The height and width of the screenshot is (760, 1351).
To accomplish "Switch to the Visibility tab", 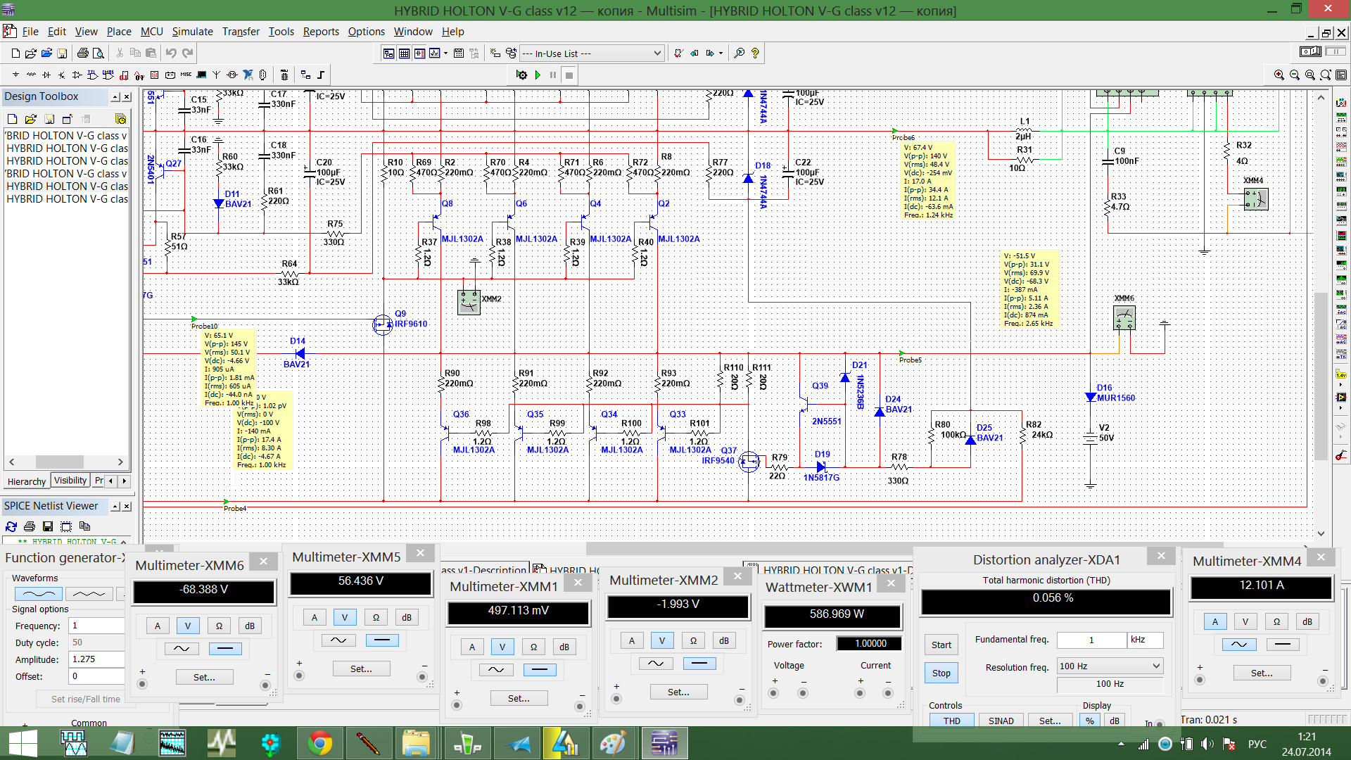I will tap(70, 481).
